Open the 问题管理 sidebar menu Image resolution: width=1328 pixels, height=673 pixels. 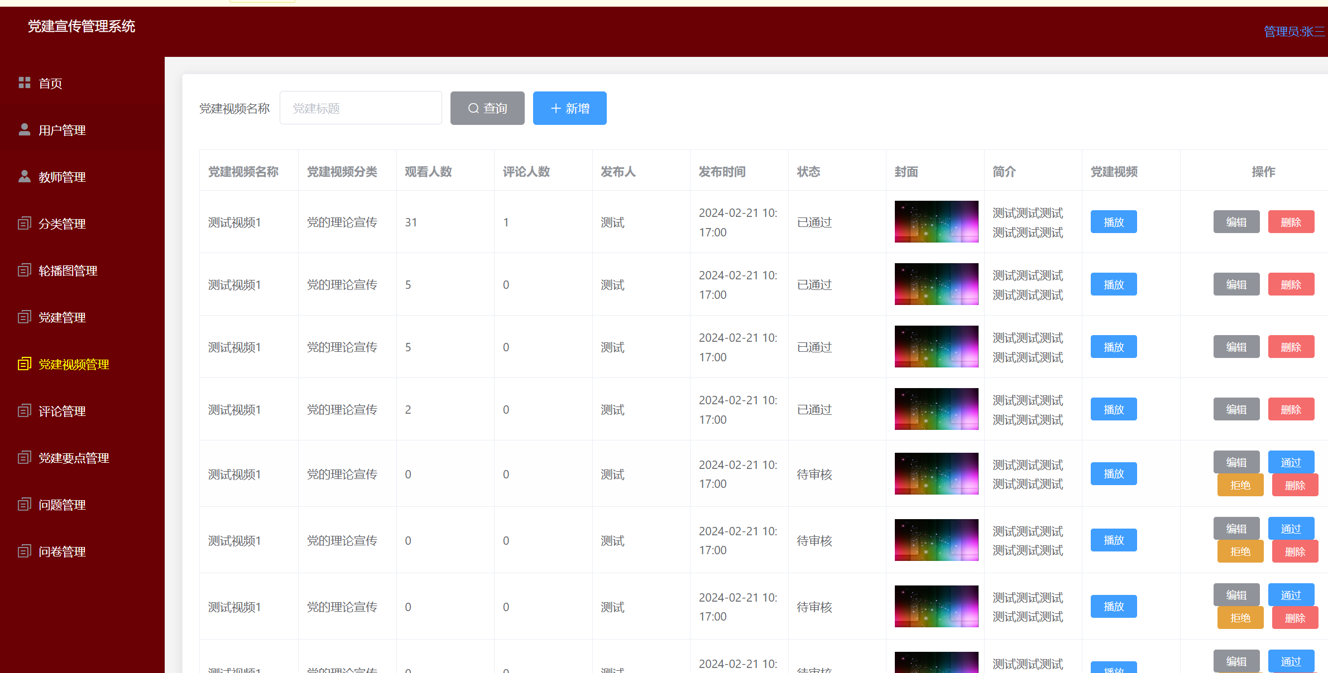[61, 505]
